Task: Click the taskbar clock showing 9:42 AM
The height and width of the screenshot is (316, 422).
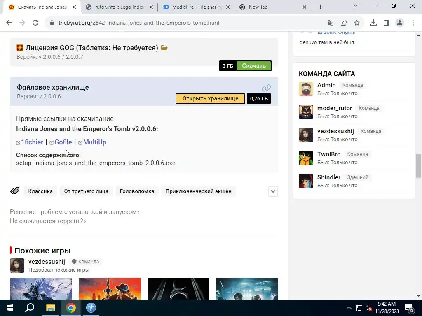Action: tap(387, 308)
